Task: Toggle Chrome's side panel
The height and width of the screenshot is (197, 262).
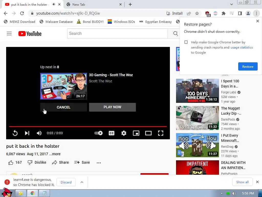Action: [x=240, y=13]
